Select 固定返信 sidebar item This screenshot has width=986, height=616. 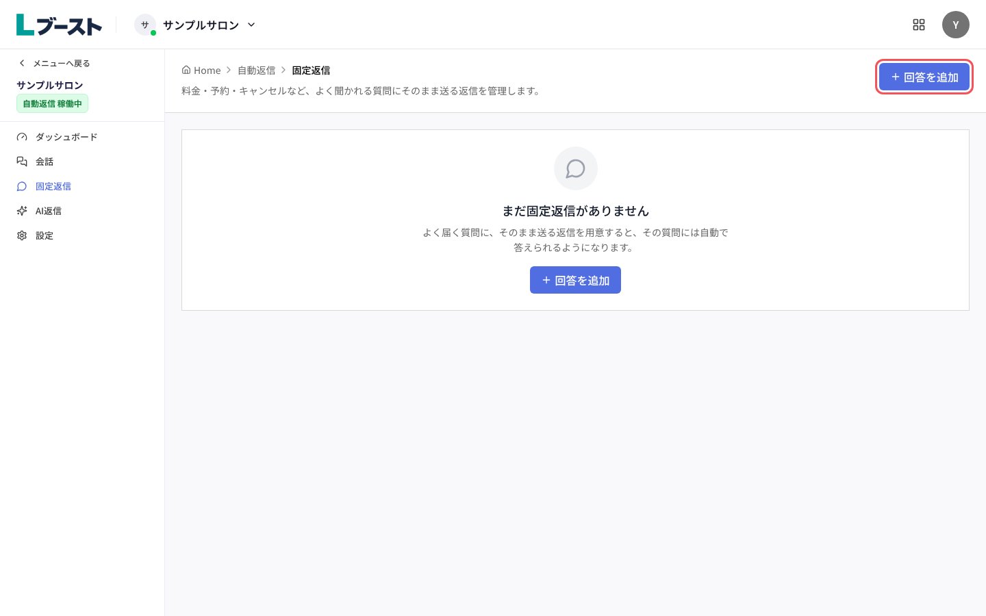(x=82, y=186)
